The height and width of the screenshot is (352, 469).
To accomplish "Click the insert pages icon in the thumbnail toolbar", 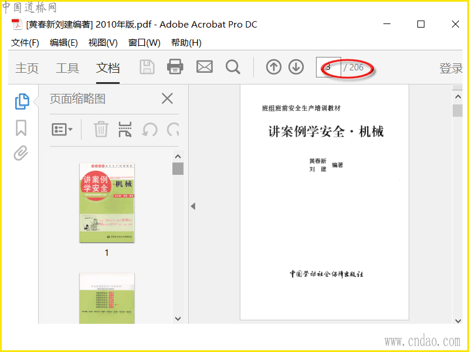I will click(x=125, y=129).
